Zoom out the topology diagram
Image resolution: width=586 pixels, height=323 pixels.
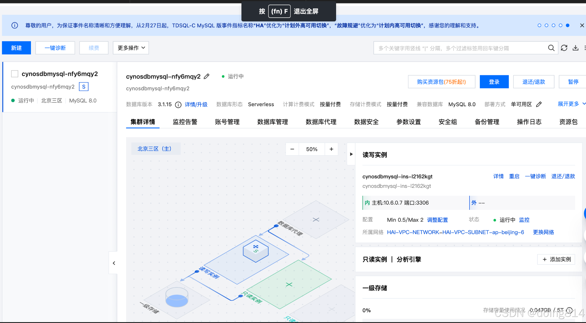point(292,149)
